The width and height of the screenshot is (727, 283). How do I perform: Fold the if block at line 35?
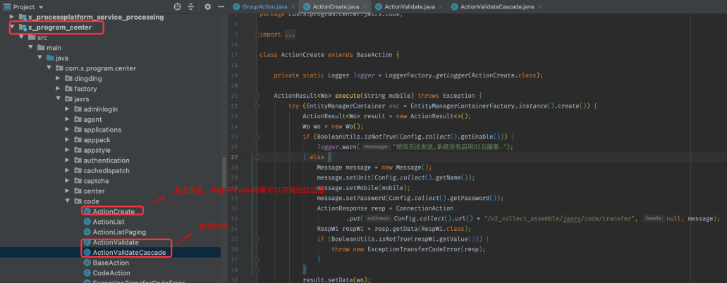click(x=257, y=239)
